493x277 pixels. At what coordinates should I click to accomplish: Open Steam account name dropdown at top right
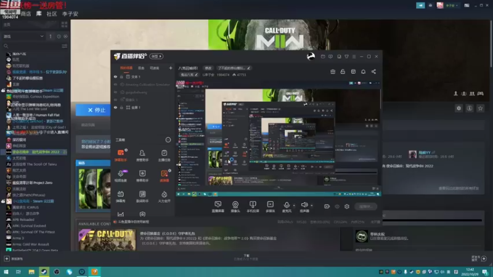point(452,6)
